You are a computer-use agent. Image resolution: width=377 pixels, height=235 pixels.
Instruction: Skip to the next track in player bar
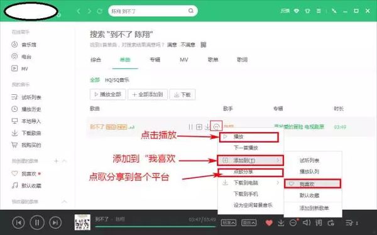(x=55, y=222)
